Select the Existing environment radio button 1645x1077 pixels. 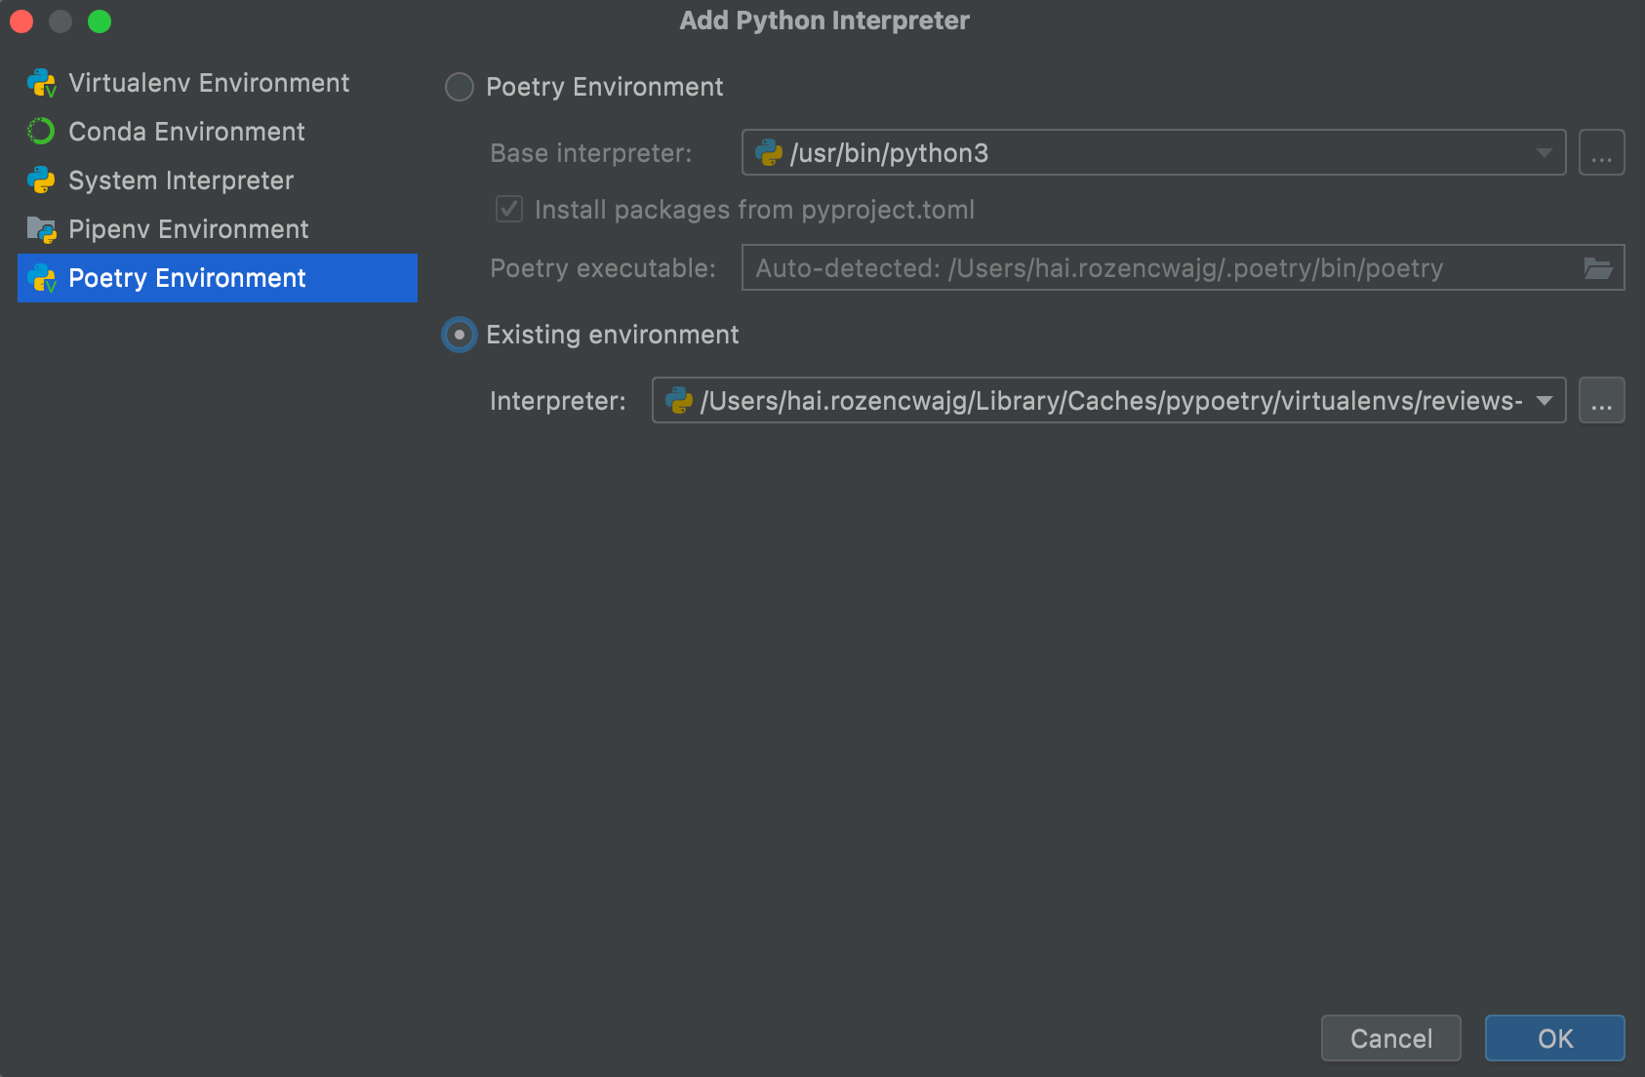point(460,335)
